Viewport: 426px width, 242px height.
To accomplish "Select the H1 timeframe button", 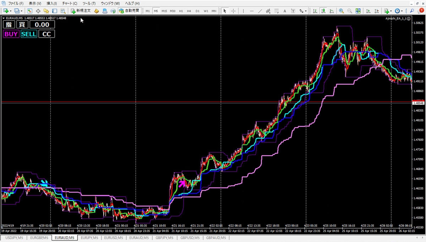I will point(181,11).
